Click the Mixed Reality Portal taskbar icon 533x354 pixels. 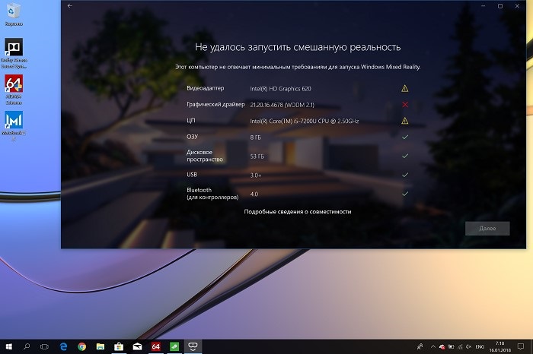pyautogui.click(x=193, y=346)
